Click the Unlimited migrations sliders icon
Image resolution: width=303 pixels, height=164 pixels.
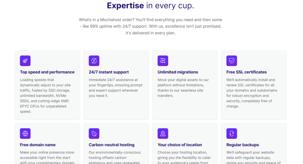tap(163, 61)
